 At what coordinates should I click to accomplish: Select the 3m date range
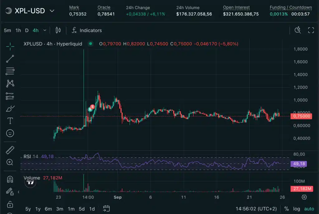pyautogui.click(x=60, y=209)
